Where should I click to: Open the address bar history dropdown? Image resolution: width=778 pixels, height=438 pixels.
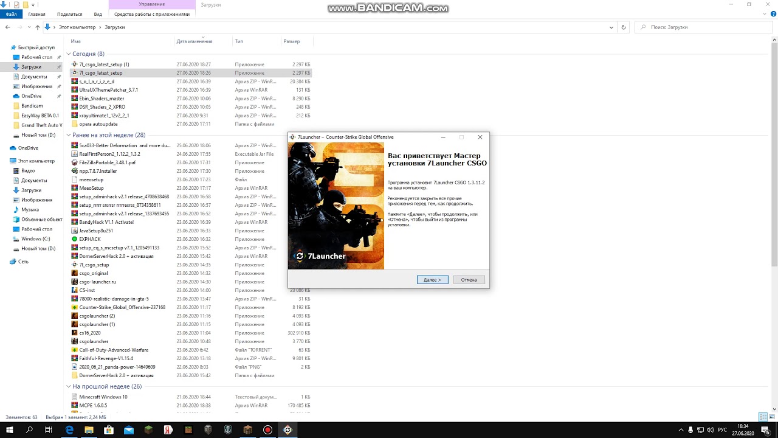[x=612, y=27]
